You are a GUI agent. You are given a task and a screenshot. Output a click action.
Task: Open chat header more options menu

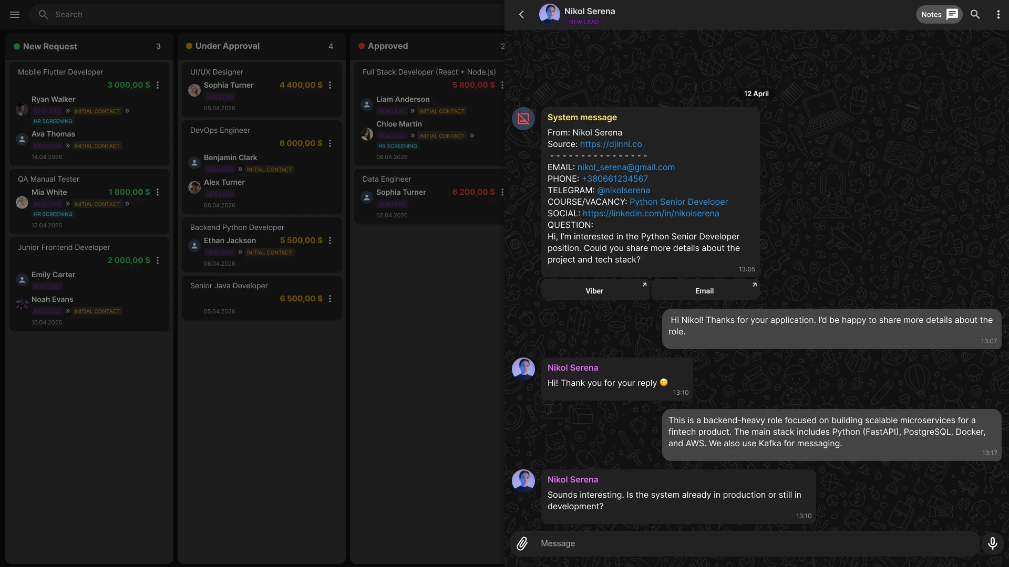pyautogui.click(x=998, y=15)
